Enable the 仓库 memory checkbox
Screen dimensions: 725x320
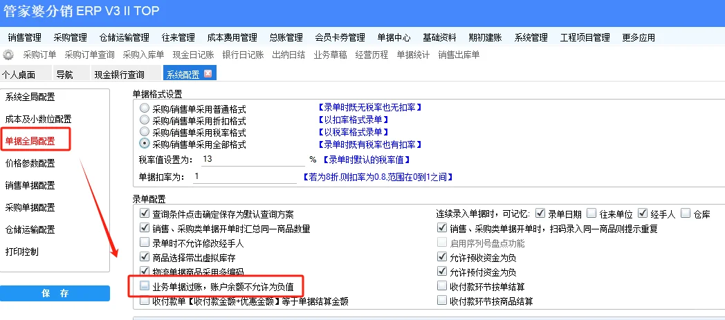point(686,214)
